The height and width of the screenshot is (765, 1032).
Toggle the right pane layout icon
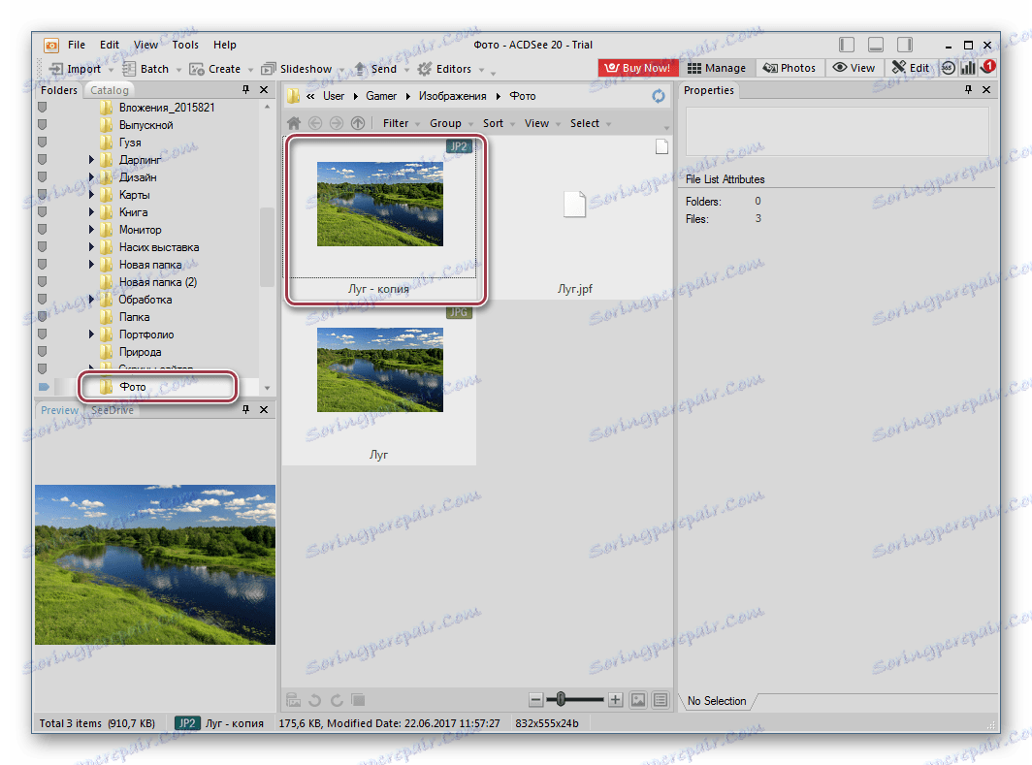point(905,45)
